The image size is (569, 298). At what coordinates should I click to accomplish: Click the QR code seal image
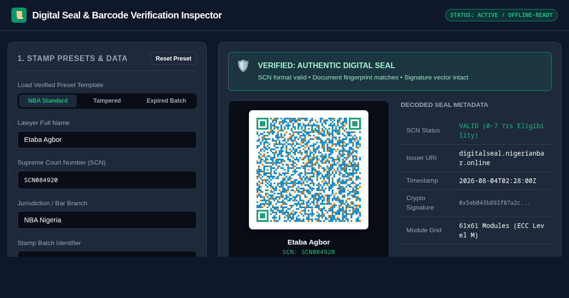pos(309,170)
